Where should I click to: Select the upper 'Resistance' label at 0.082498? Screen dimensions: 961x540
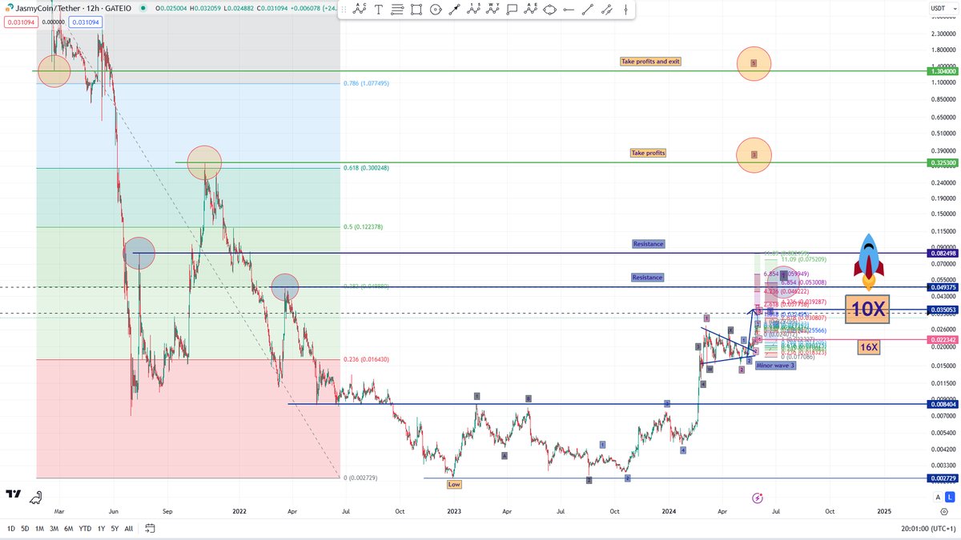(648, 243)
